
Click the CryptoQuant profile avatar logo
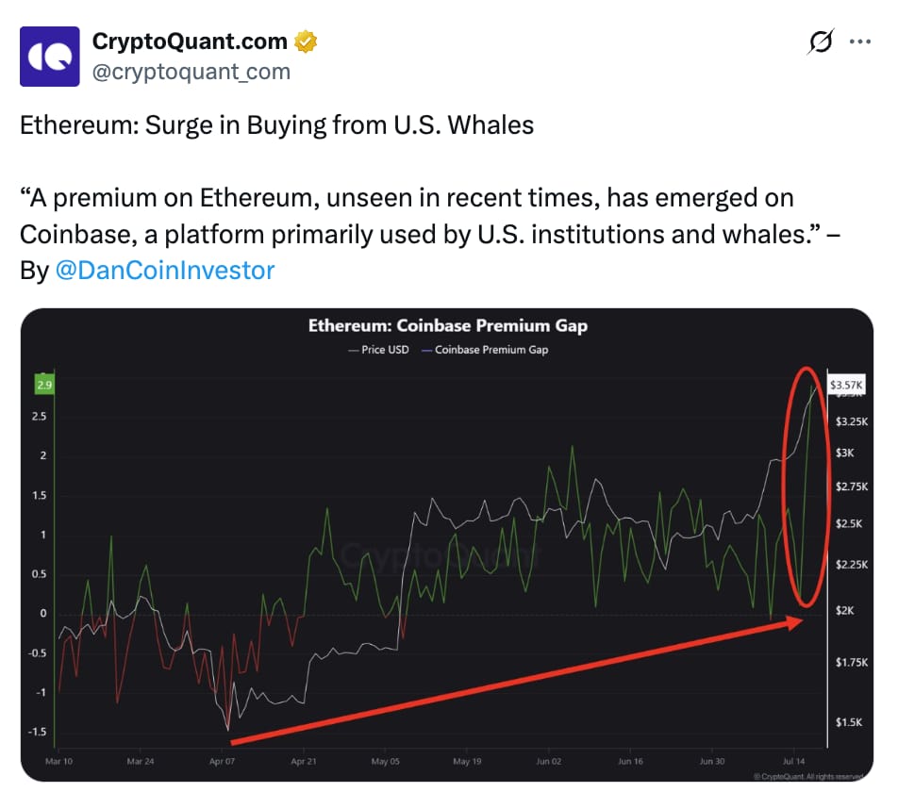point(50,56)
